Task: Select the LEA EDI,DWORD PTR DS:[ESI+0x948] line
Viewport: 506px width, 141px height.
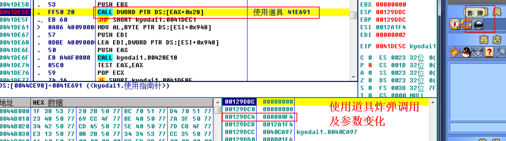Action: (x=158, y=42)
